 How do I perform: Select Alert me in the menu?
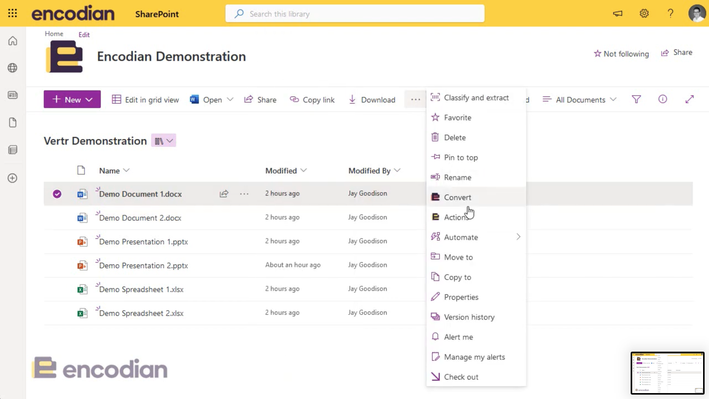476,337
